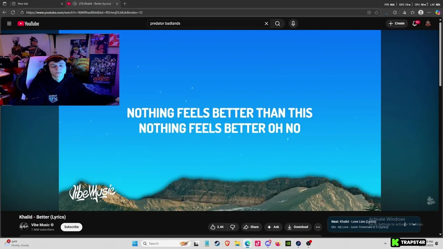Image resolution: width=443 pixels, height=249 pixels.
Task: Open the YouTube account avatar menu
Action: tap(428, 24)
